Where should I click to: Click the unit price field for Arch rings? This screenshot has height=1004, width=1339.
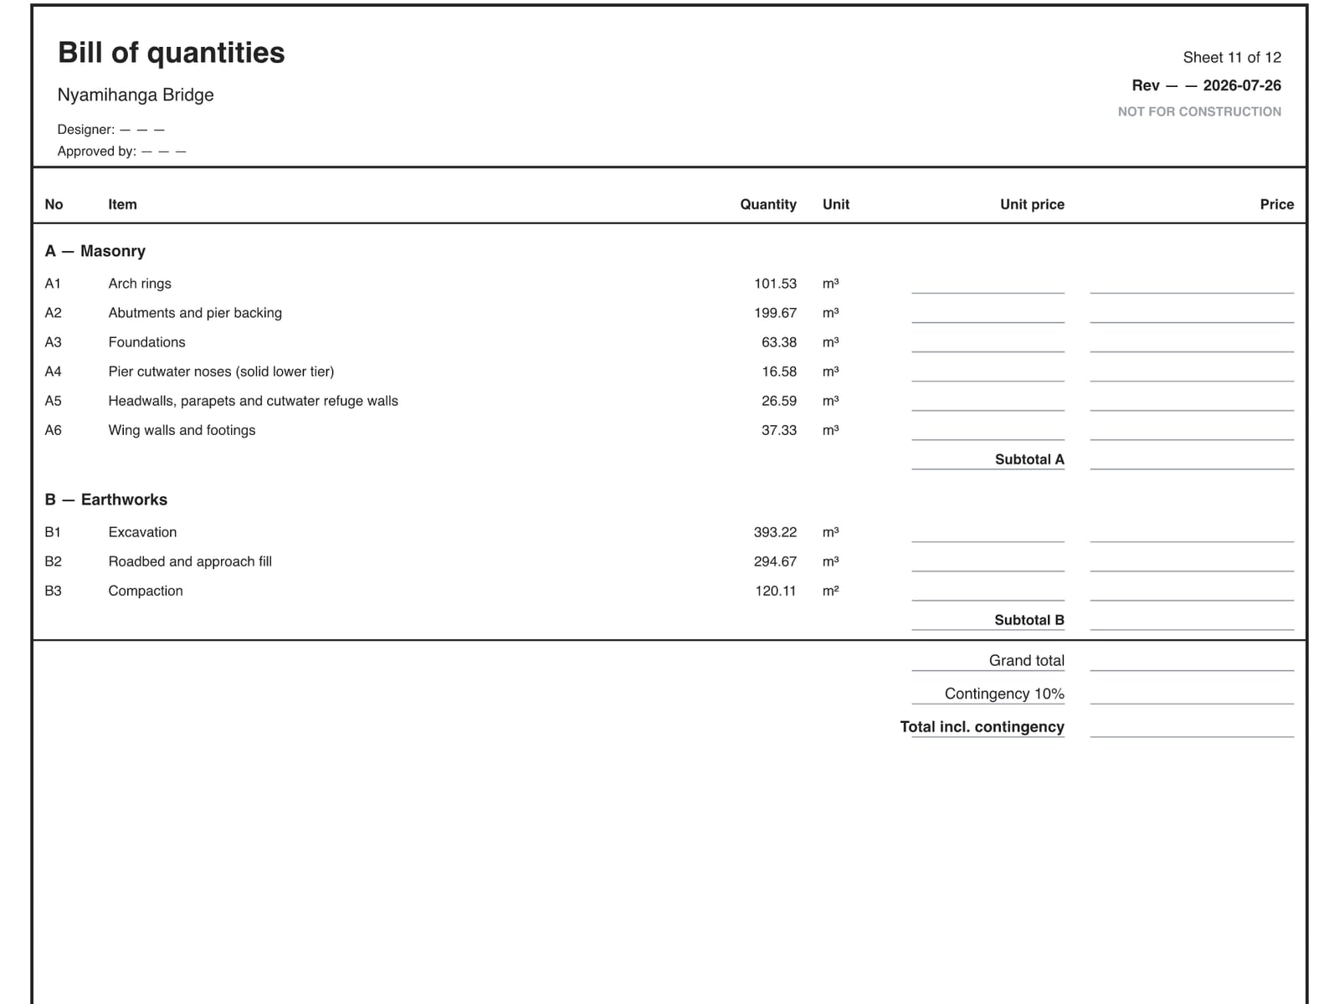(988, 284)
